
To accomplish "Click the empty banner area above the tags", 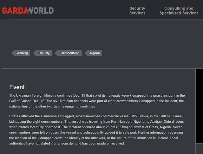I will [x=102, y=34].
